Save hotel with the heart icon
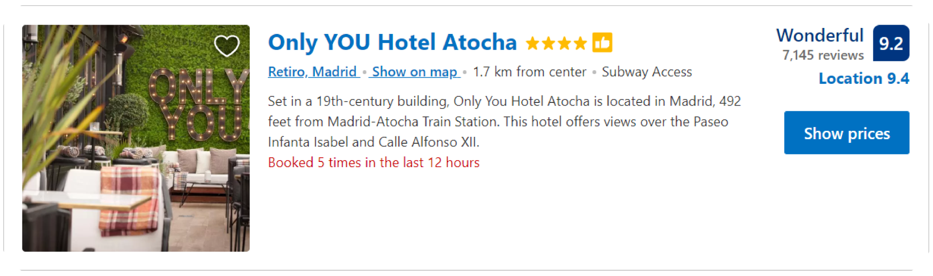933x276 pixels. pyautogui.click(x=227, y=46)
